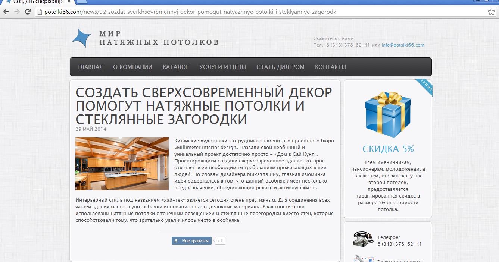499x262 pixels.
Task: Click the date '29 МАЙ 2014.'
Action: point(91,129)
